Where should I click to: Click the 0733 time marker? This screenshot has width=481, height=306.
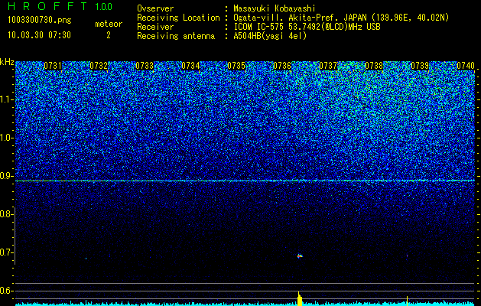(145, 66)
